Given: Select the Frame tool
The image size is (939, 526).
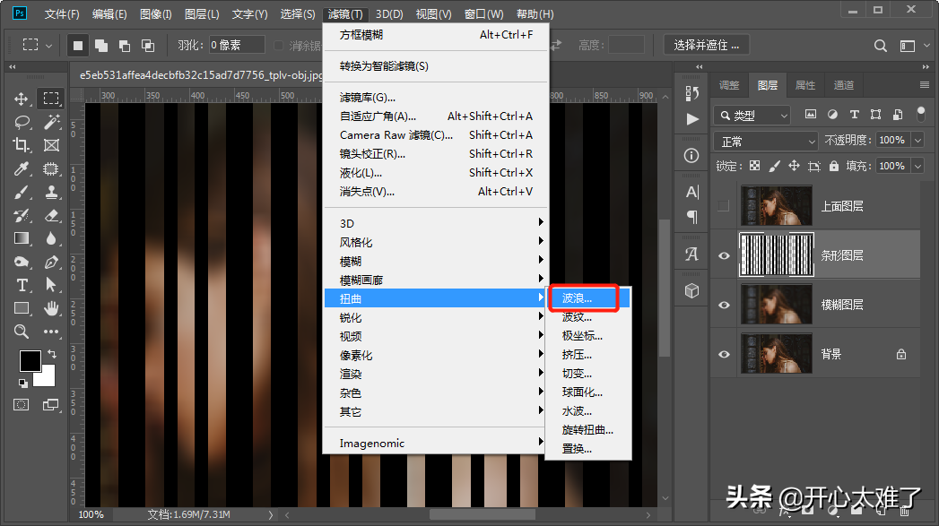Looking at the screenshot, I should tap(51, 145).
